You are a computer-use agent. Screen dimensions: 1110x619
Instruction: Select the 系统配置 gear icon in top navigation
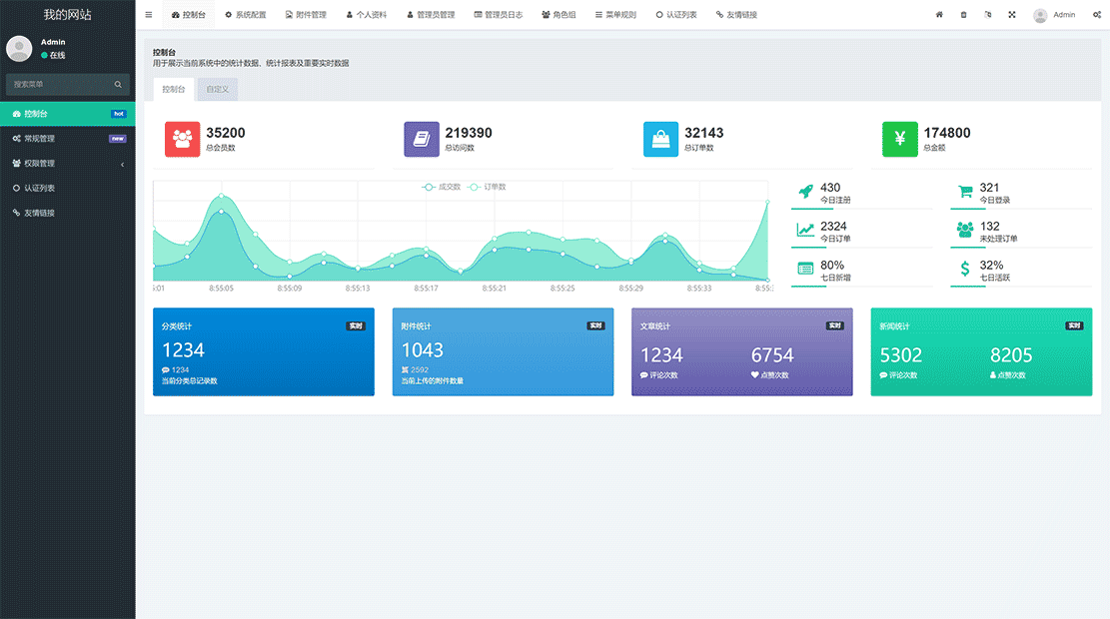231,14
